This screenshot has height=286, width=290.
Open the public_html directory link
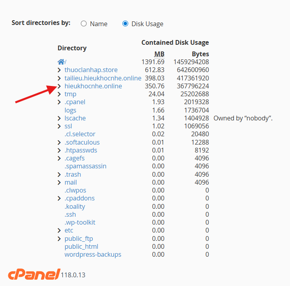(x=81, y=246)
